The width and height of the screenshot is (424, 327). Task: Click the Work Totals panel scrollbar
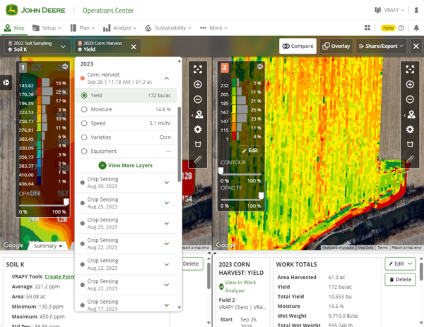pos(421,272)
